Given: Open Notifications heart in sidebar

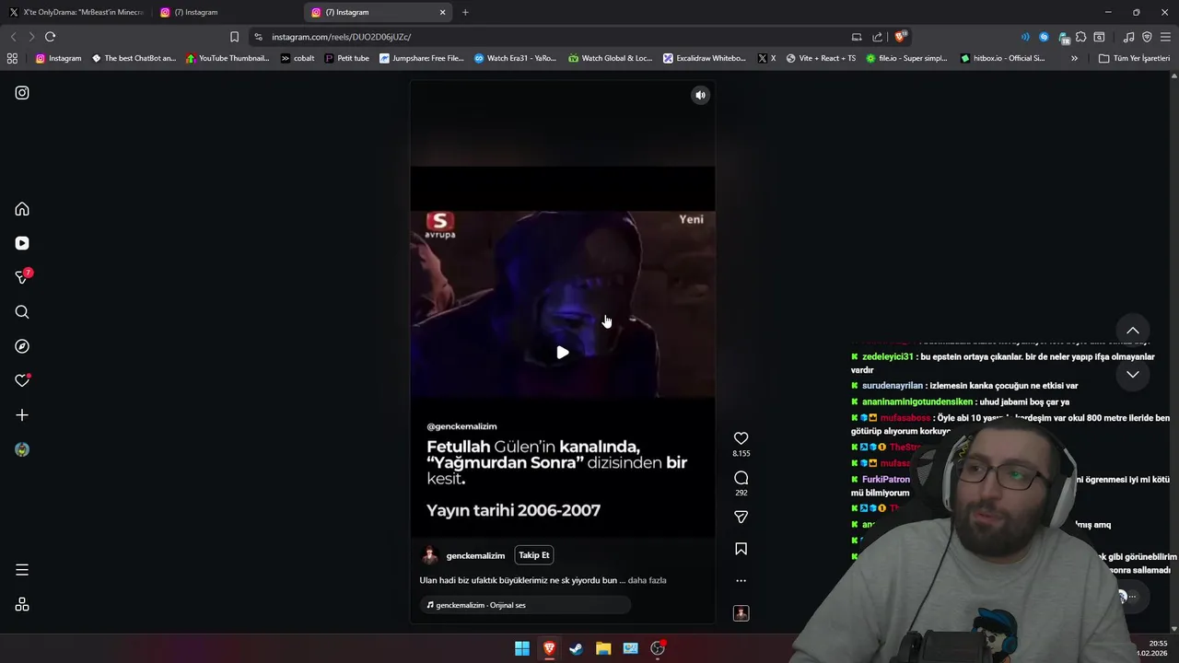Looking at the screenshot, I should click(22, 380).
